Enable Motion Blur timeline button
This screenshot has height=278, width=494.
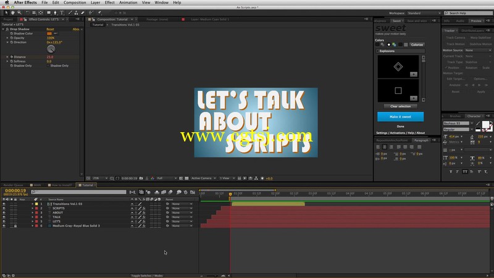click(170, 192)
